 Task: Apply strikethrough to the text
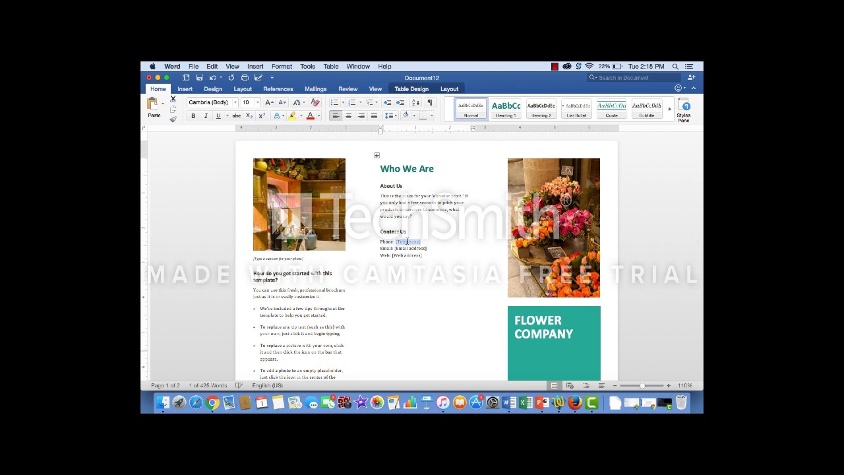click(x=236, y=116)
